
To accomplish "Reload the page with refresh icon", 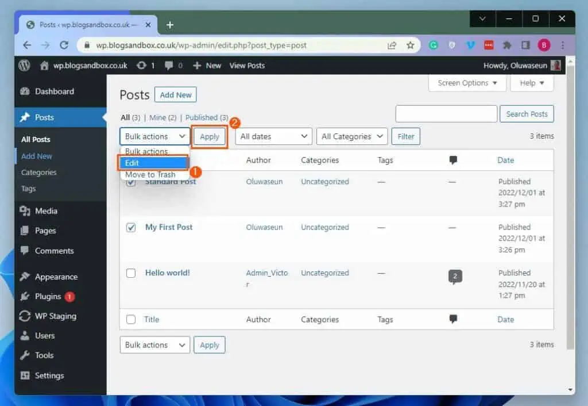I will pos(64,45).
